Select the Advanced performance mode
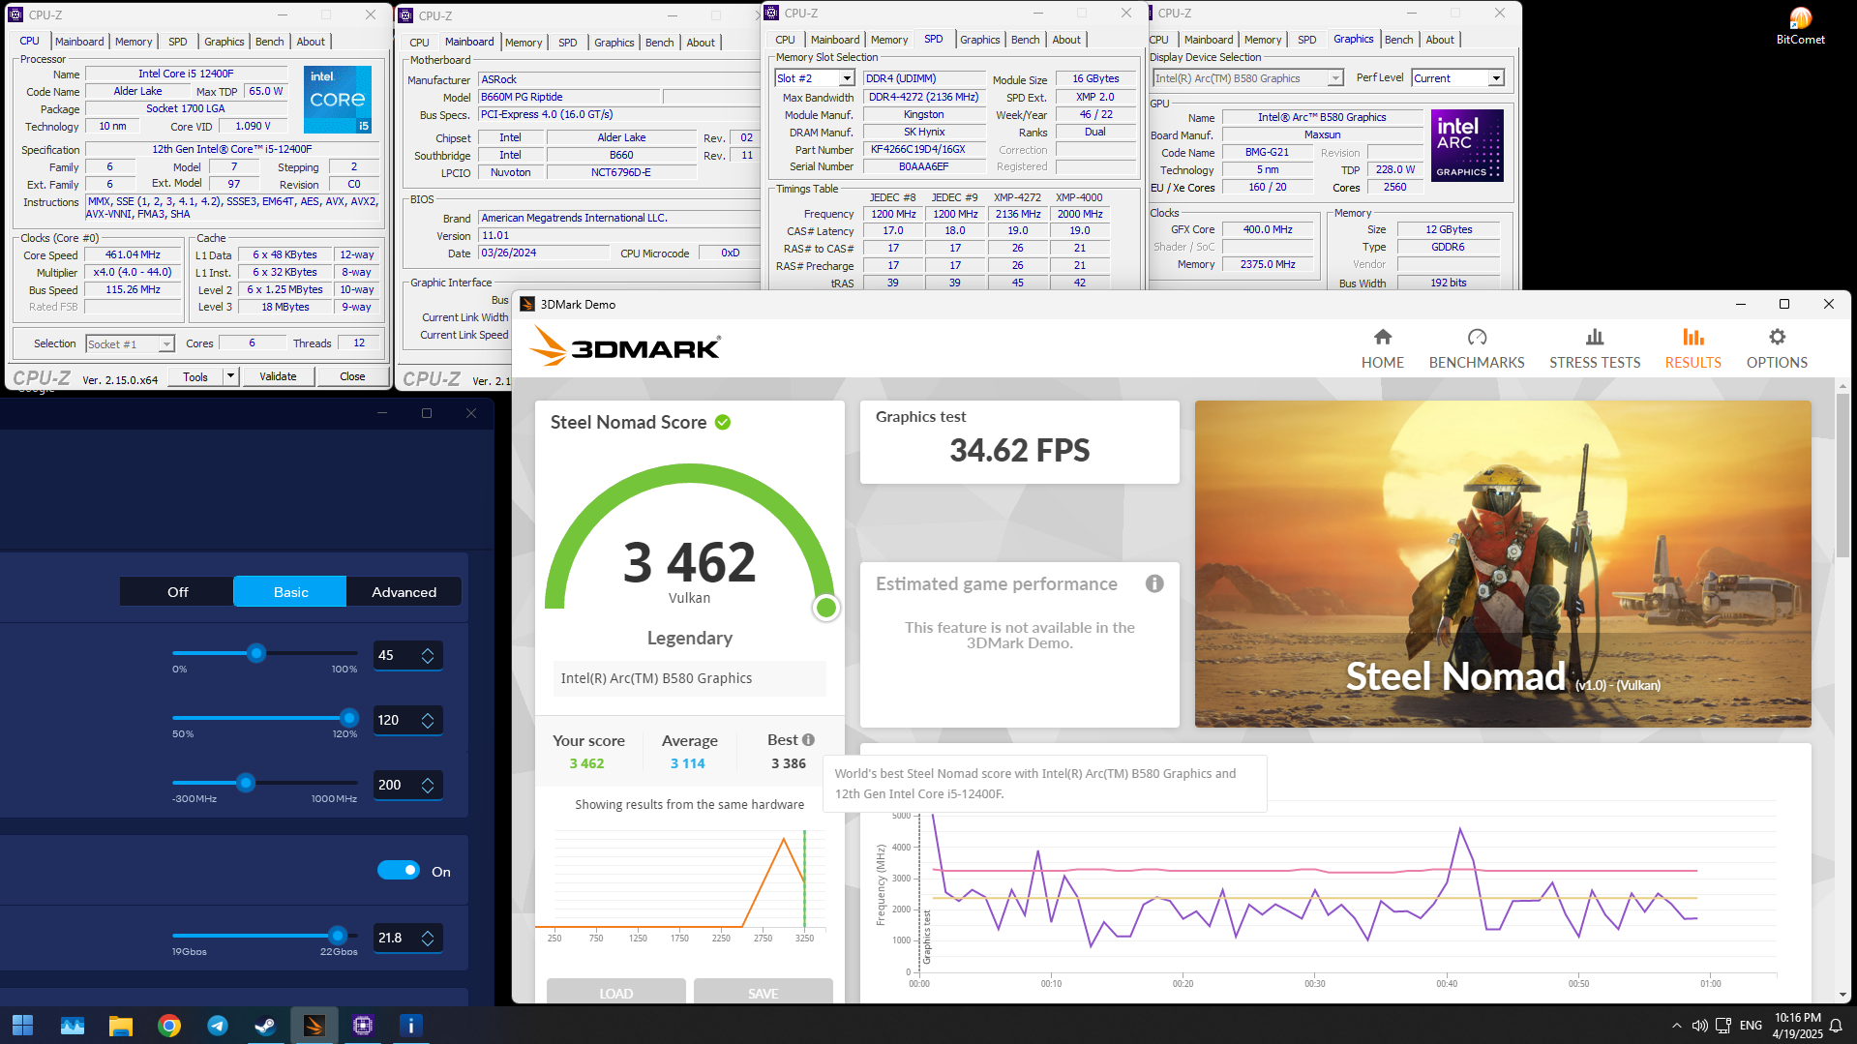This screenshot has height=1044, width=1857. (x=404, y=591)
